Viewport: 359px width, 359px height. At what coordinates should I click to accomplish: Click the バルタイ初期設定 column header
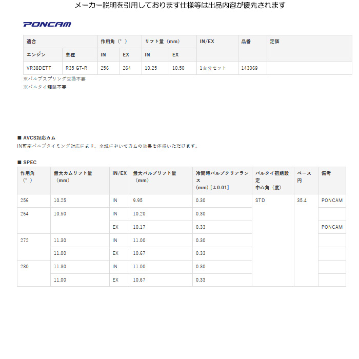point(273,181)
